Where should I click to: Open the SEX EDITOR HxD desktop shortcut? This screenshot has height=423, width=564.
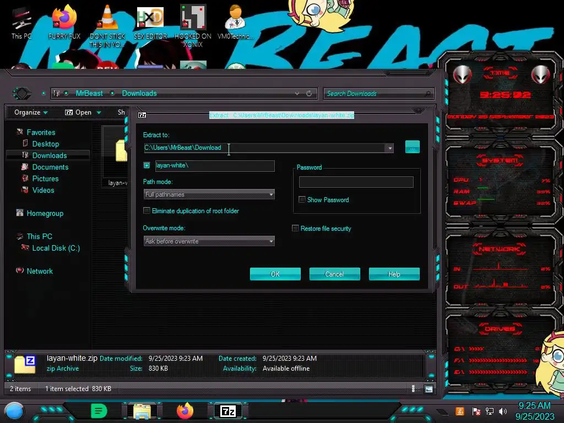point(150,23)
